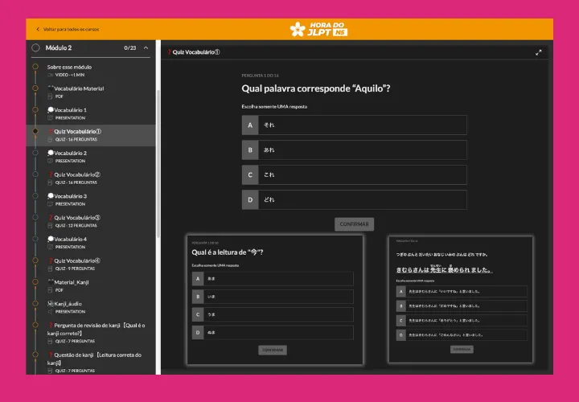The width and height of the screenshot is (579, 402).
Task: Select answer B あれ
Action: (x=354, y=150)
